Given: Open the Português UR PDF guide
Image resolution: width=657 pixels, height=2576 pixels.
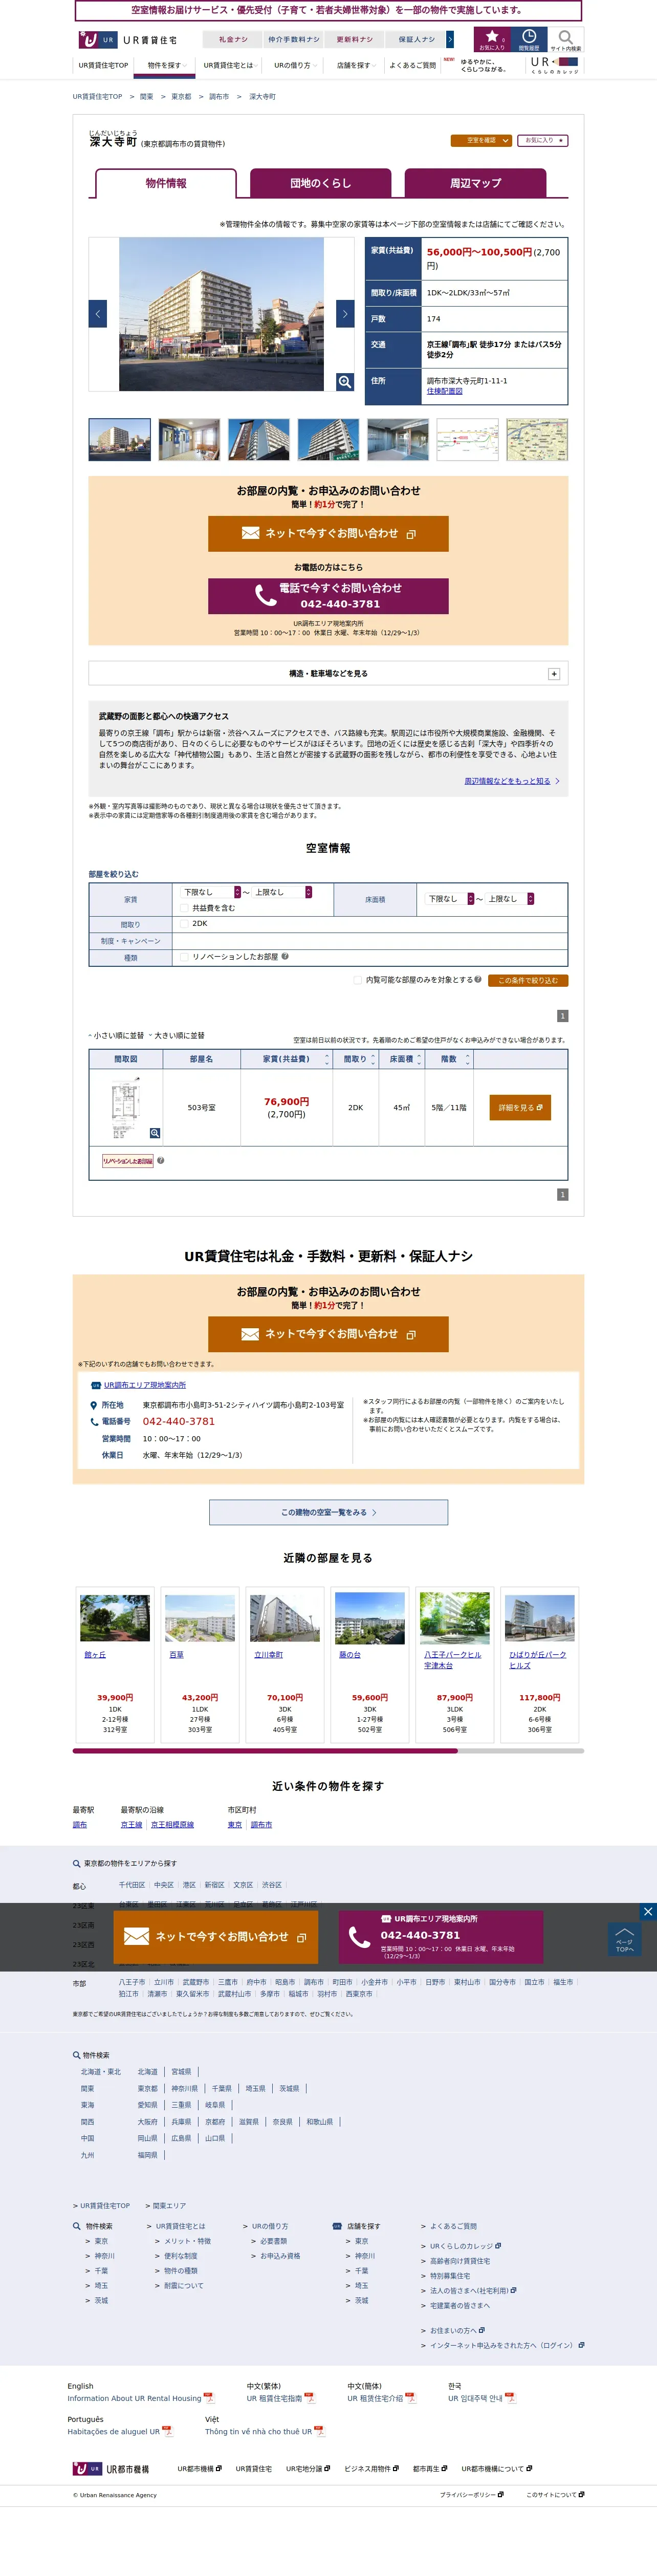Looking at the screenshot, I should pyautogui.click(x=120, y=2431).
